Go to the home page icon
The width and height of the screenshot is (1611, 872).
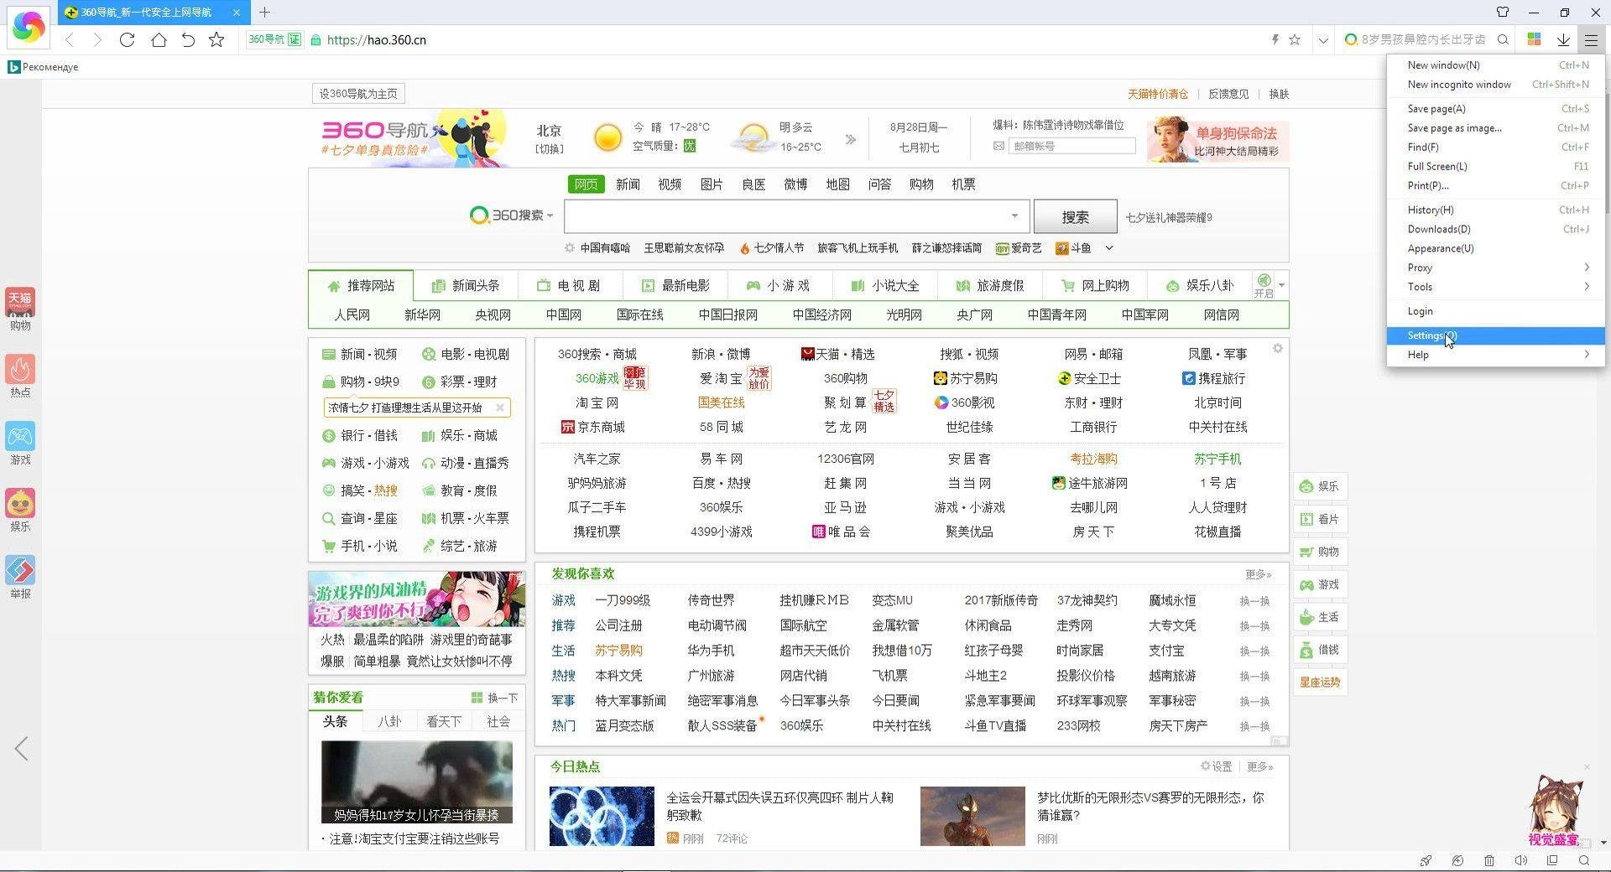(158, 39)
